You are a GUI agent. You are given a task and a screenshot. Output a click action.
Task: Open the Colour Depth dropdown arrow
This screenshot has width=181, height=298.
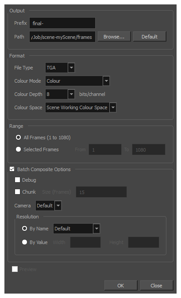click(71, 94)
